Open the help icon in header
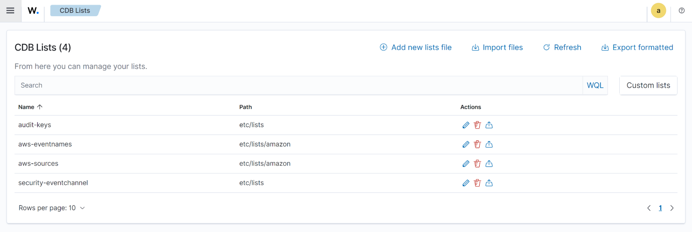 click(681, 11)
